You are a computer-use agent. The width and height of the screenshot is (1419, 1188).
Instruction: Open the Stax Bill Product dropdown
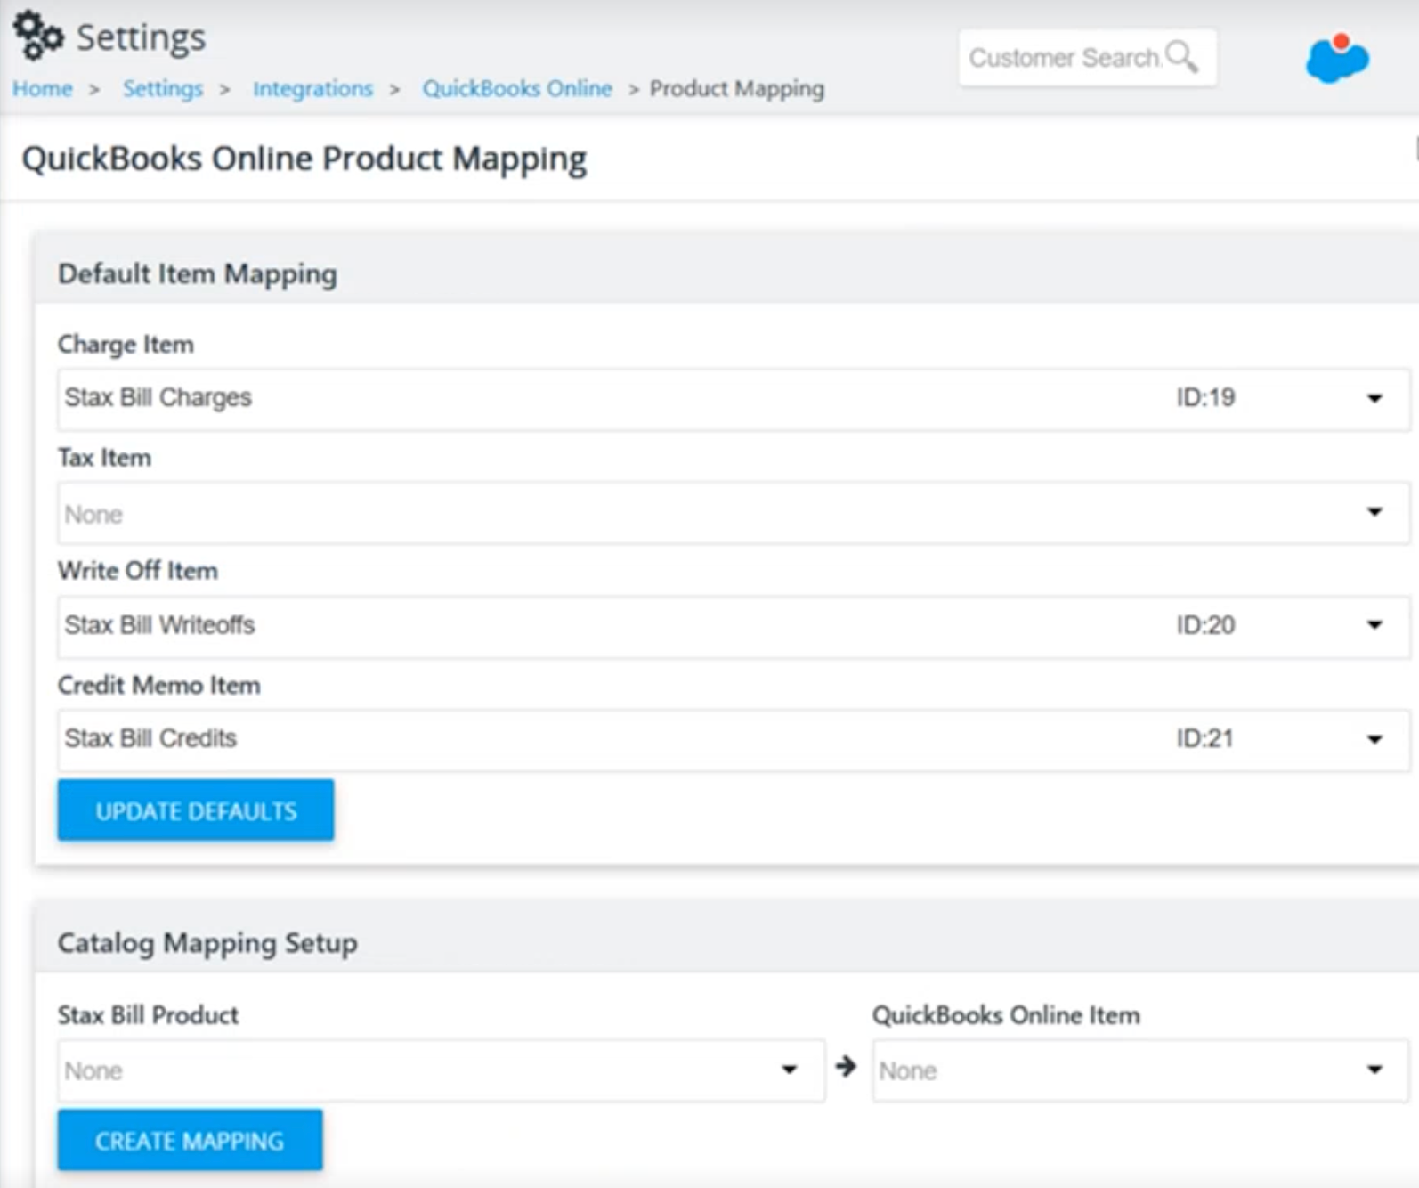tap(441, 1070)
